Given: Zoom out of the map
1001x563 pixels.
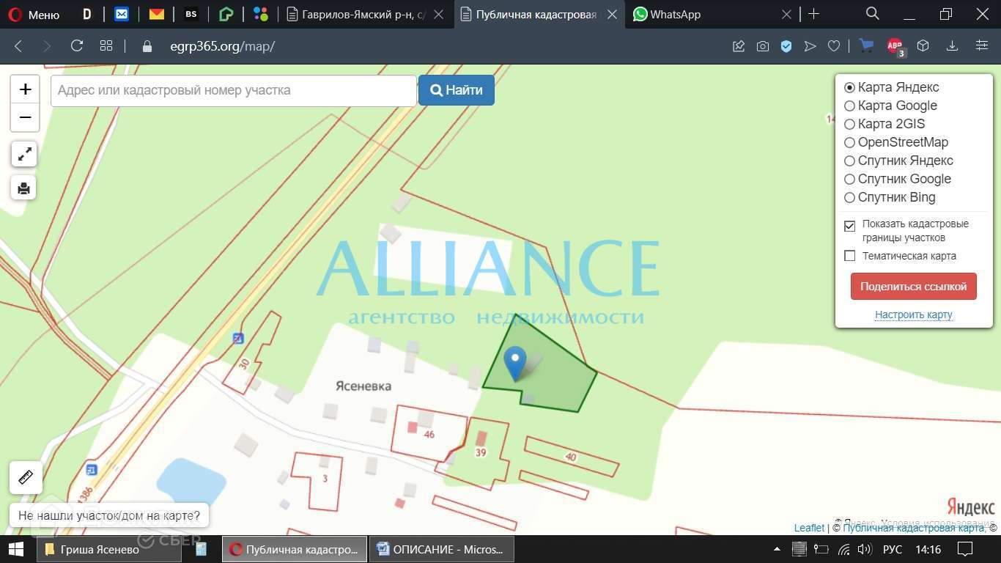Looking at the screenshot, I should (25, 117).
